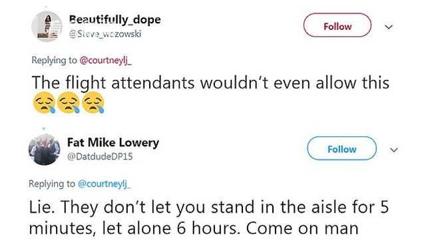Follow the Fat Mike Lowery account
Screen dimensions: 426x250
coord(341,148)
